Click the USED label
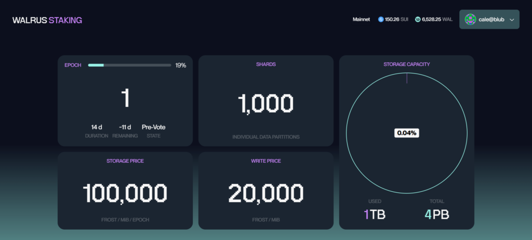532x240 pixels. point(375,202)
